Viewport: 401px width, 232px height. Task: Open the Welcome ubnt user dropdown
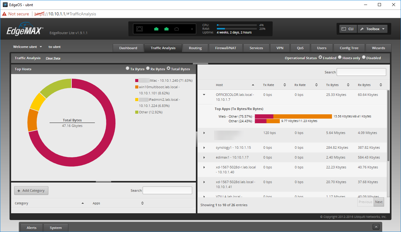pyautogui.click(x=28, y=47)
